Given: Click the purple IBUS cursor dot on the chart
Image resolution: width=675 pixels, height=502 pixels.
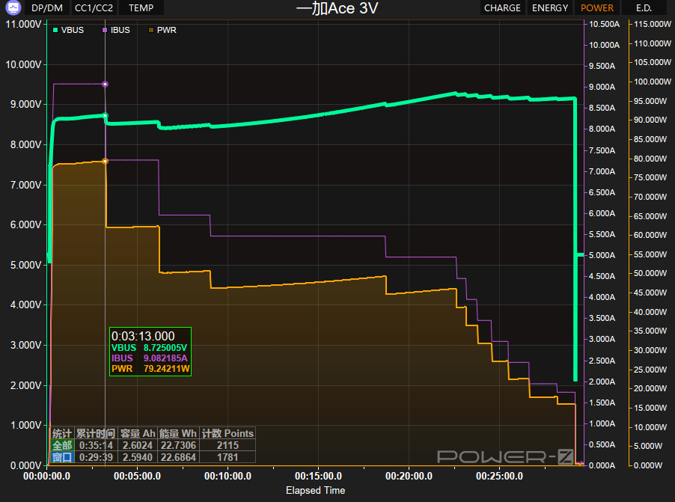Looking at the screenshot, I should [105, 85].
